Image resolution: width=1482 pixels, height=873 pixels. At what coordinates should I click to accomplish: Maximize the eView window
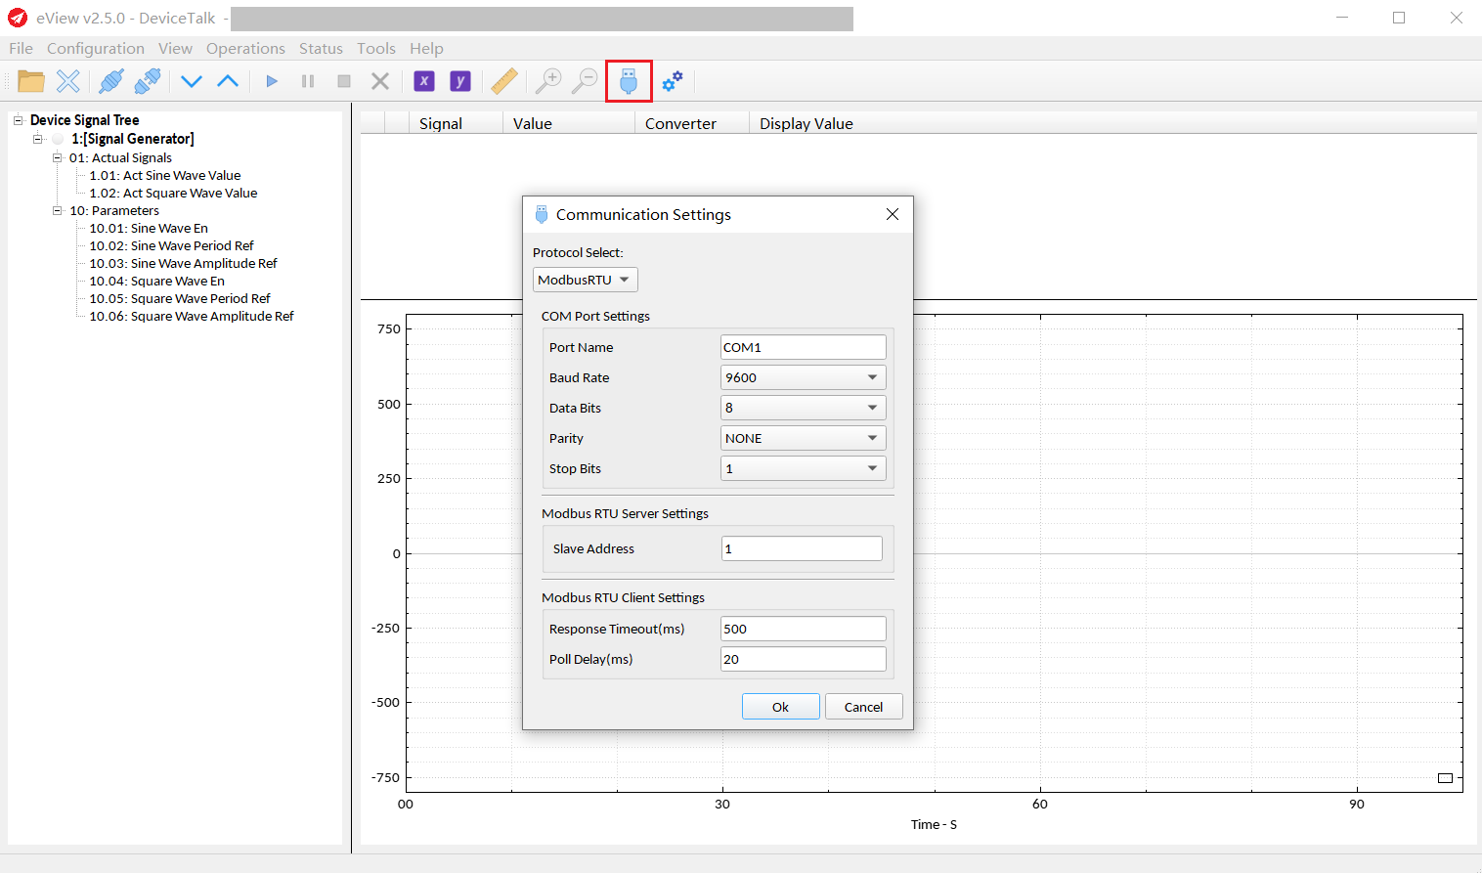point(1399,18)
